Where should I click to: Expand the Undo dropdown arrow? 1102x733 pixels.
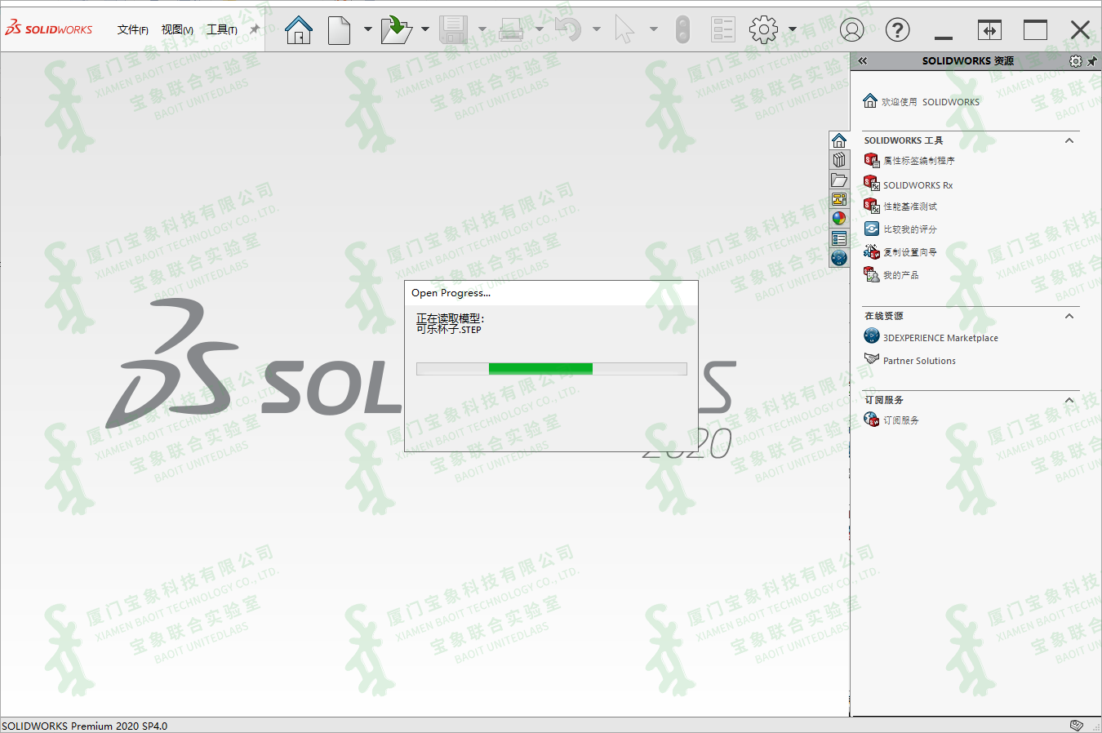pyautogui.click(x=596, y=30)
